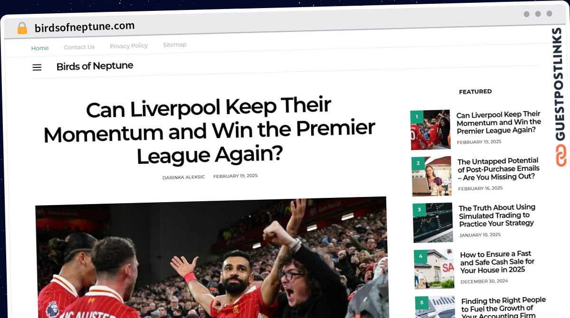This screenshot has height=318, width=570.
Task: Open the Home navigation link
Action: click(x=40, y=48)
